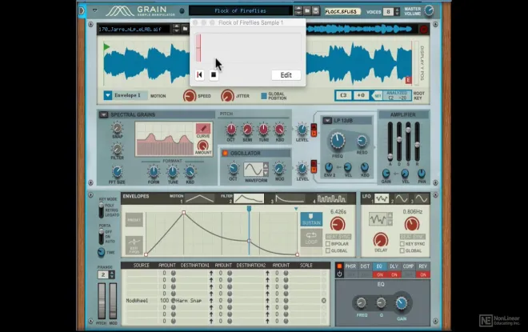This screenshot has width=528, height=332.
Task: Click the Amplifier Attack slider
Action: [390, 157]
